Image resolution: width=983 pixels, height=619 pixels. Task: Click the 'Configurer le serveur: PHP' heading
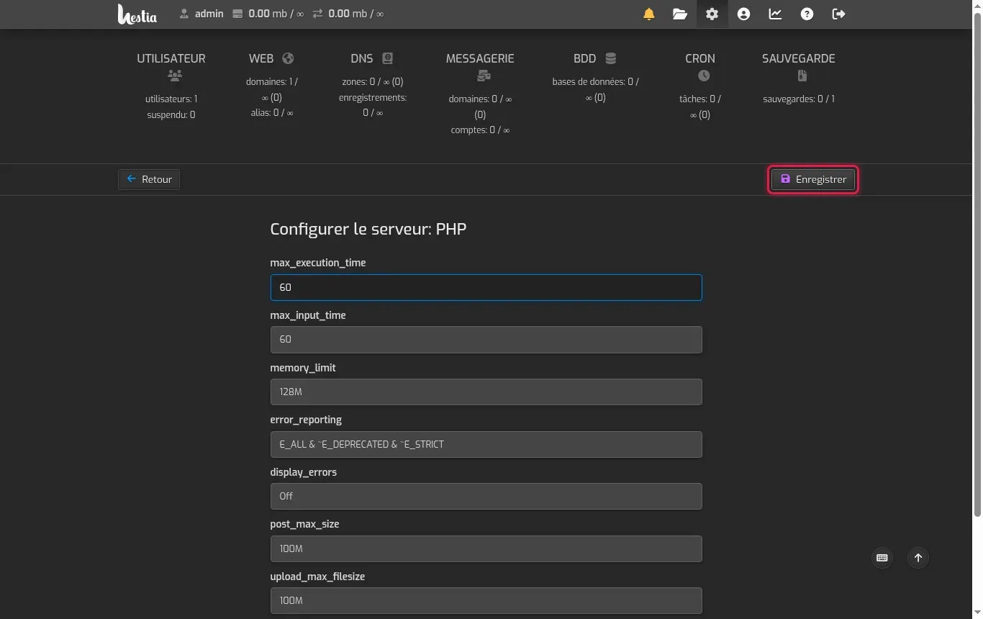[x=368, y=229]
